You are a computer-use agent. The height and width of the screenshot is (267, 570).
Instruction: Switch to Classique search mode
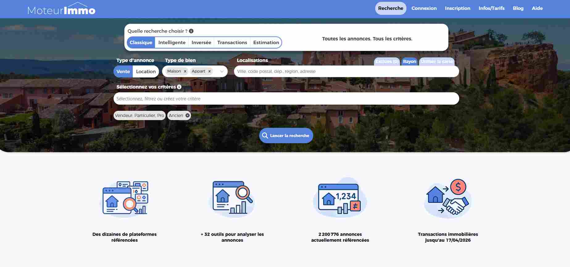coord(141,43)
